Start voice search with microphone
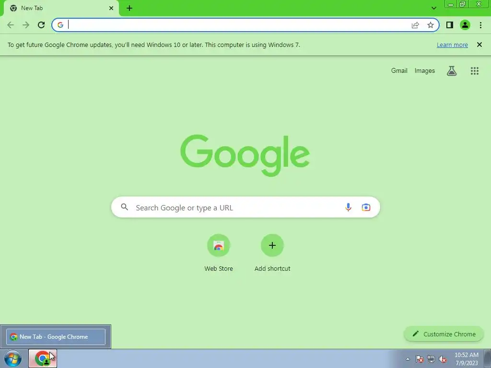 348,207
